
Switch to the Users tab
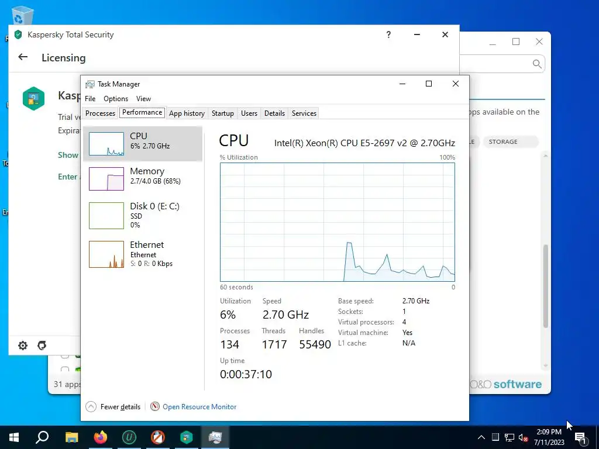tap(249, 113)
